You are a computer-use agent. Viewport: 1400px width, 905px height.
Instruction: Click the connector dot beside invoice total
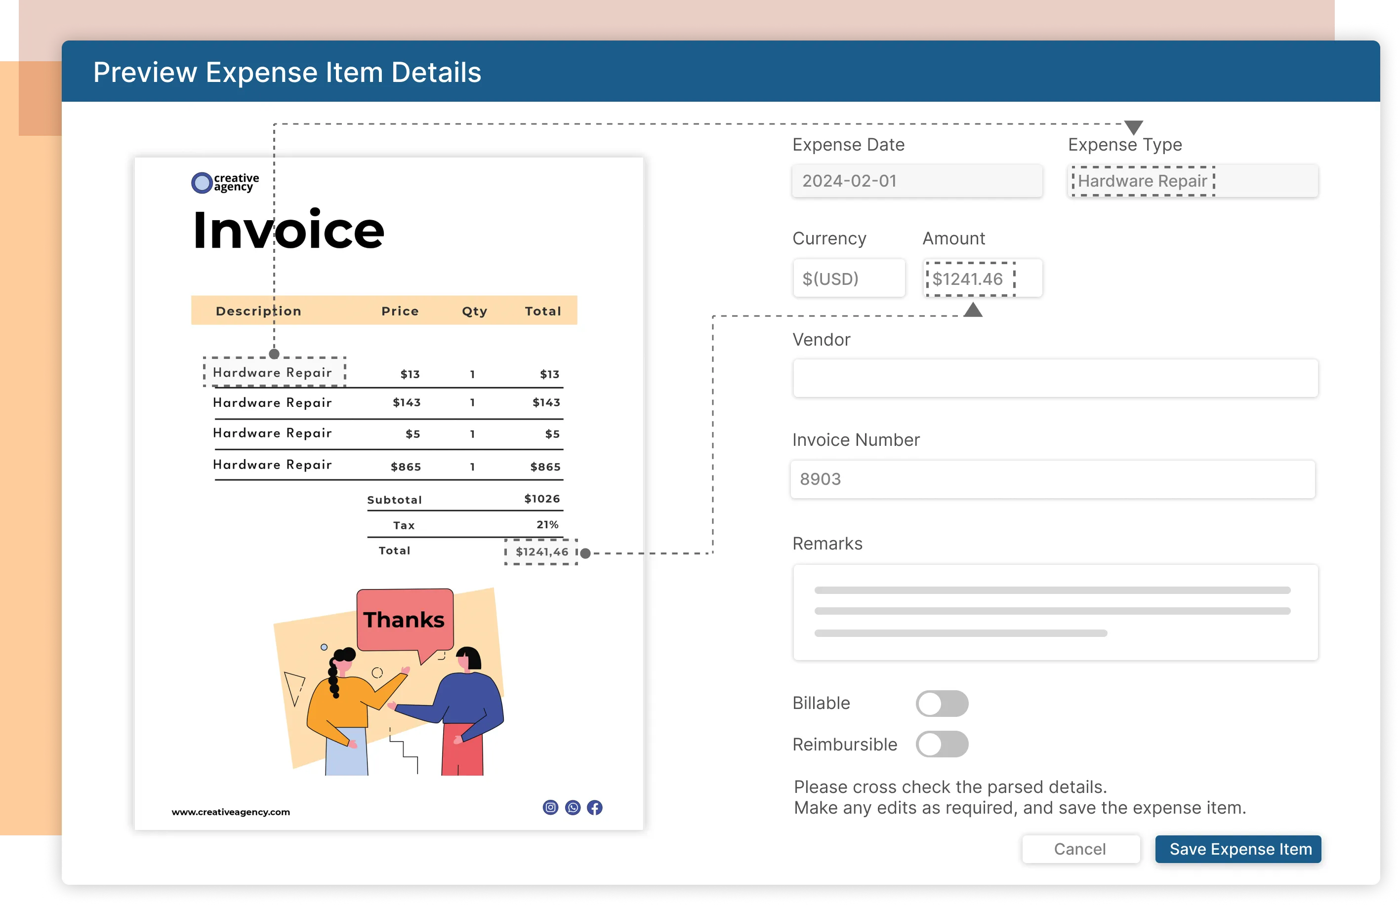point(585,553)
